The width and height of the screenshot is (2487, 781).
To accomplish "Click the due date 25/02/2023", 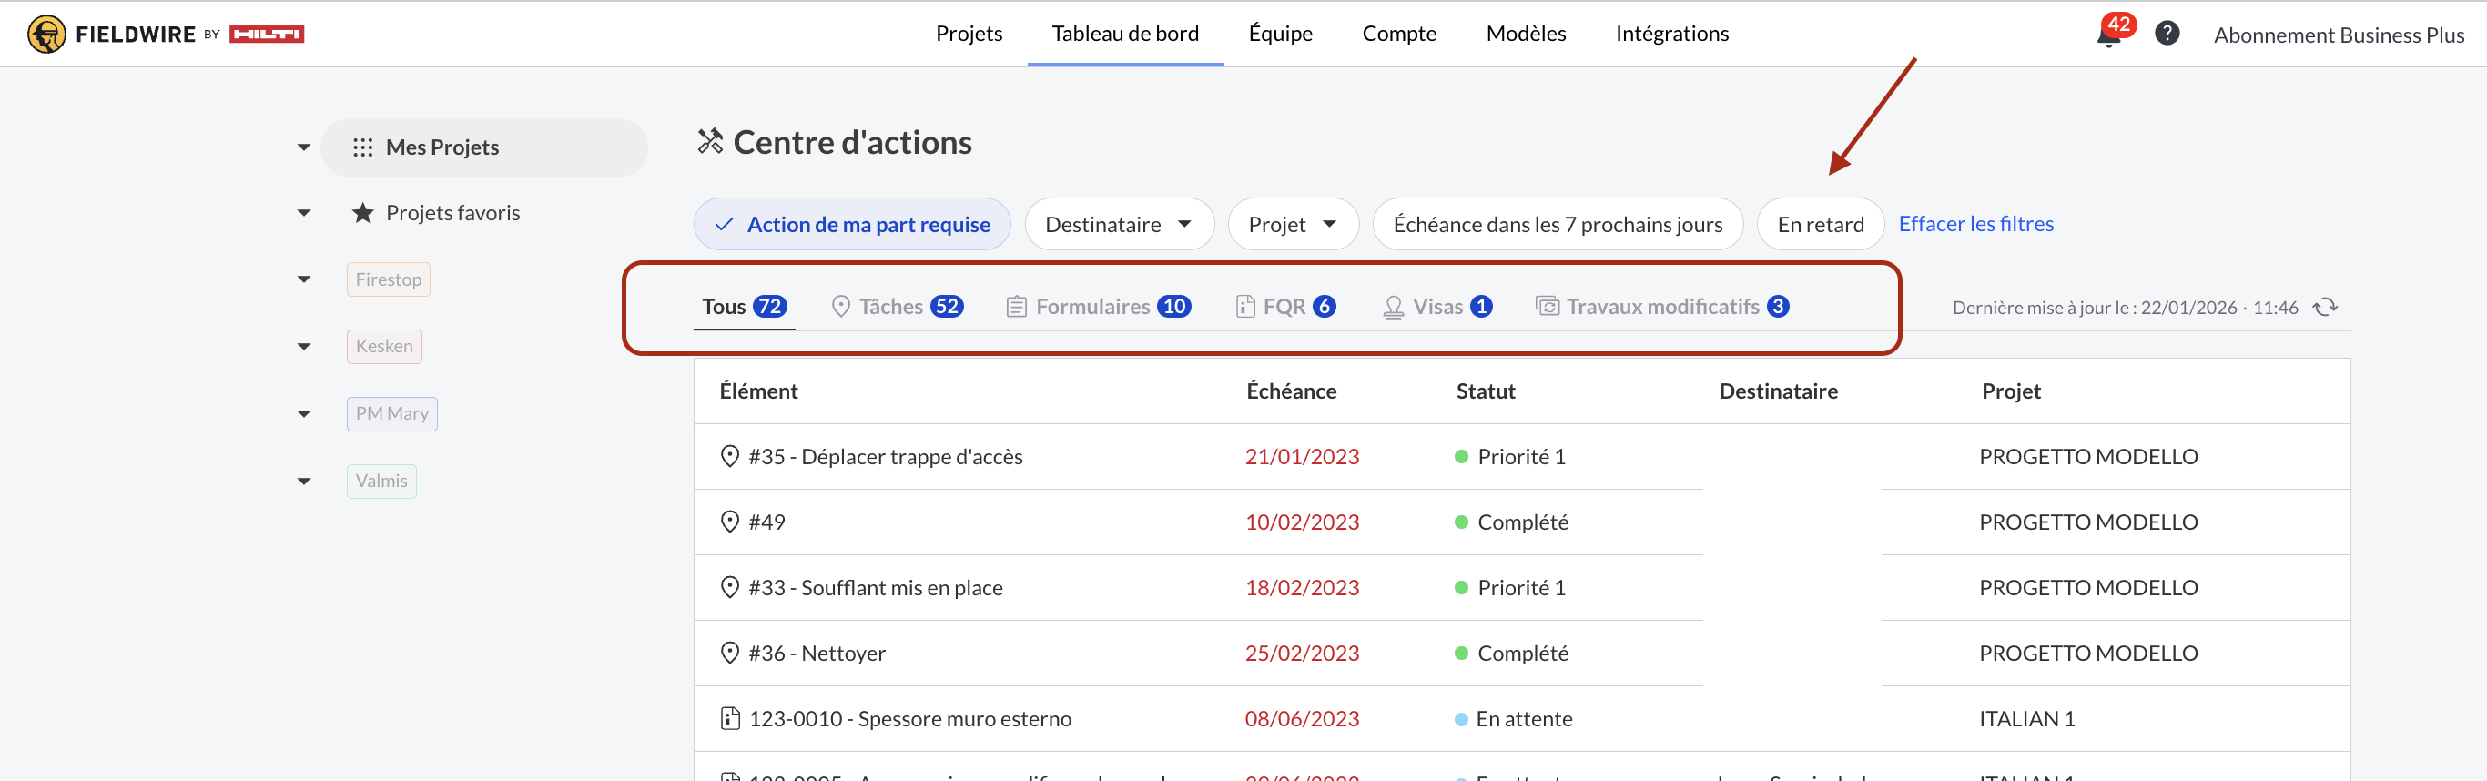I will coord(1302,654).
